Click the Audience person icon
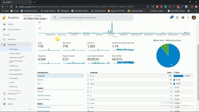Viewport: 199px width, 112px height. pos(4,45)
